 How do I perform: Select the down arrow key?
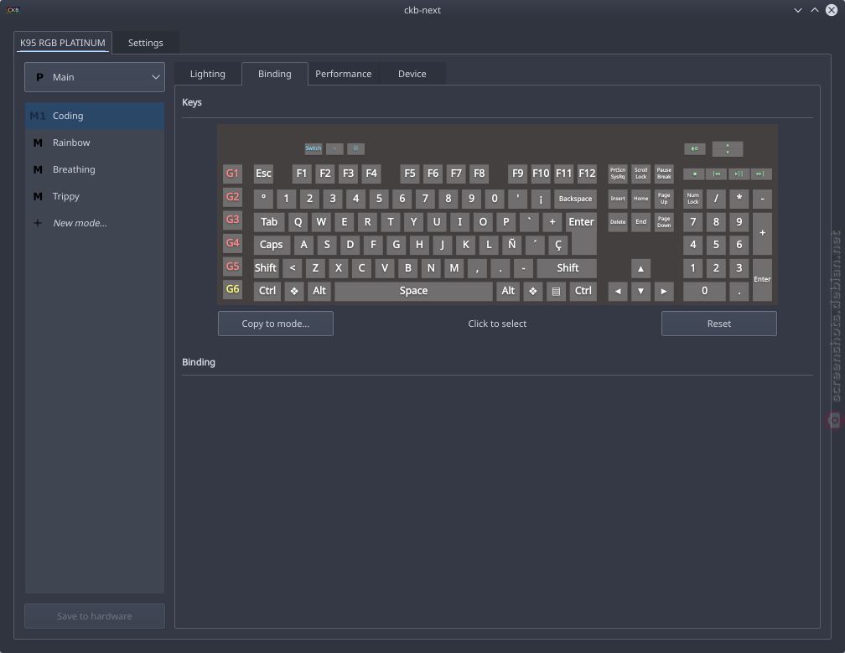[x=640, y=291]
